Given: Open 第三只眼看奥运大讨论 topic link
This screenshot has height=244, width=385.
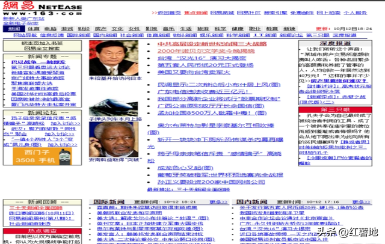Looking at the screenshot, I should point(40,67).
